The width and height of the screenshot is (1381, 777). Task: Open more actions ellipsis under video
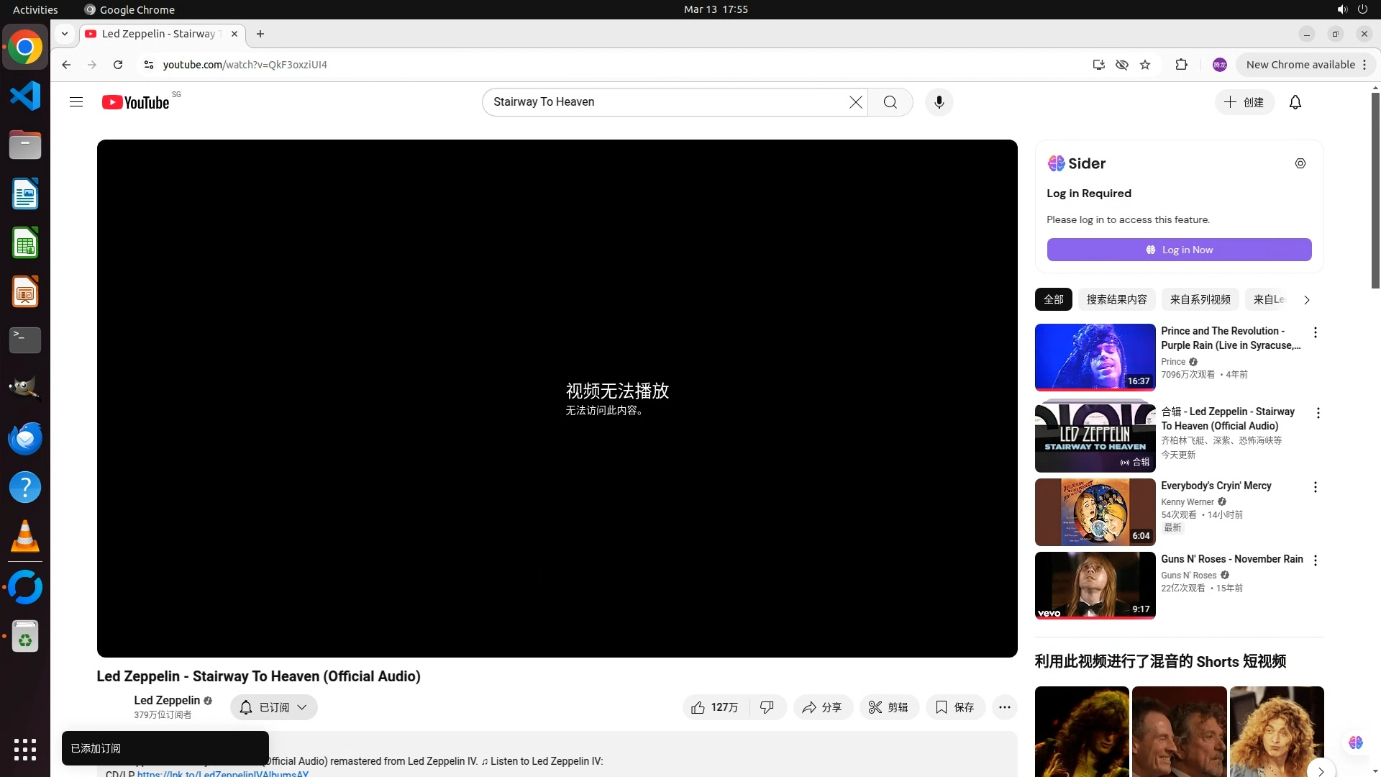[x=1004, y=707]
